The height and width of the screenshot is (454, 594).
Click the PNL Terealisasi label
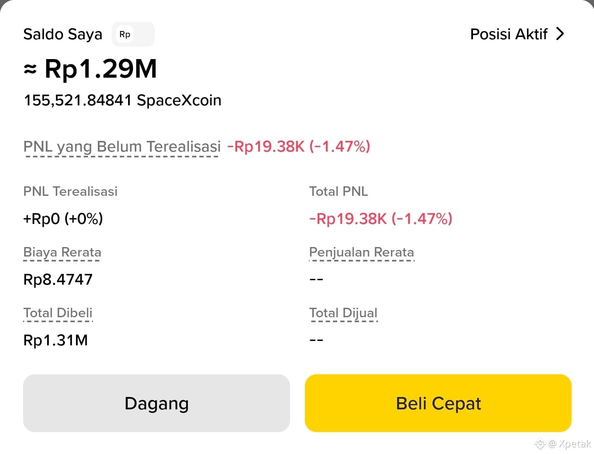70,191
